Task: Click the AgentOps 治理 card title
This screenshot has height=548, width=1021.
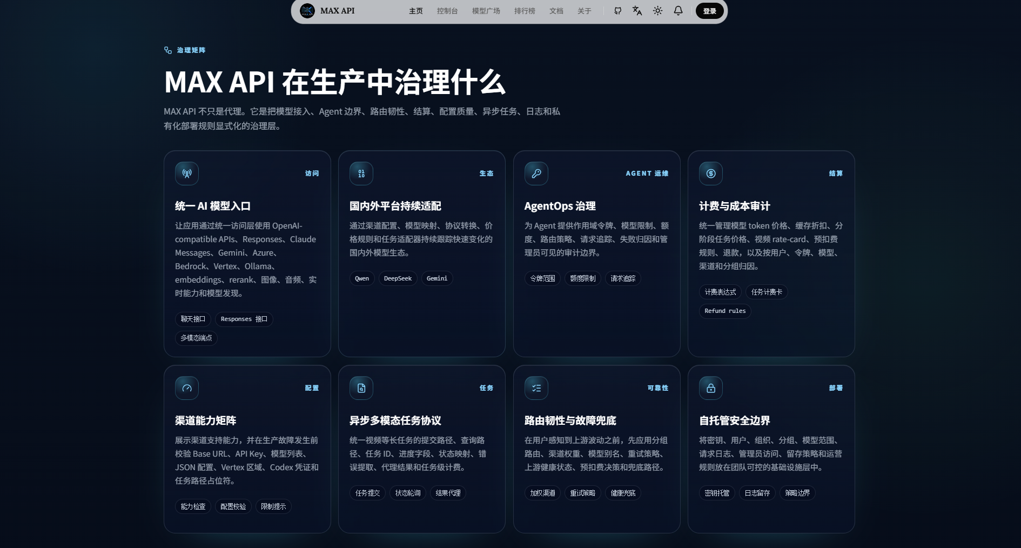Action: [x=560, y=206]
